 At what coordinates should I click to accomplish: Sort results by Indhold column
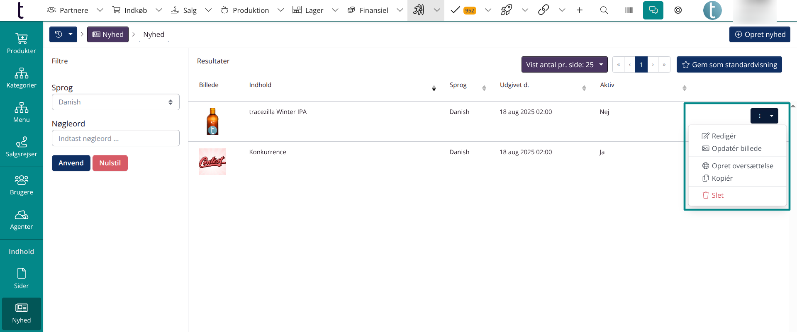click(434, 88)
